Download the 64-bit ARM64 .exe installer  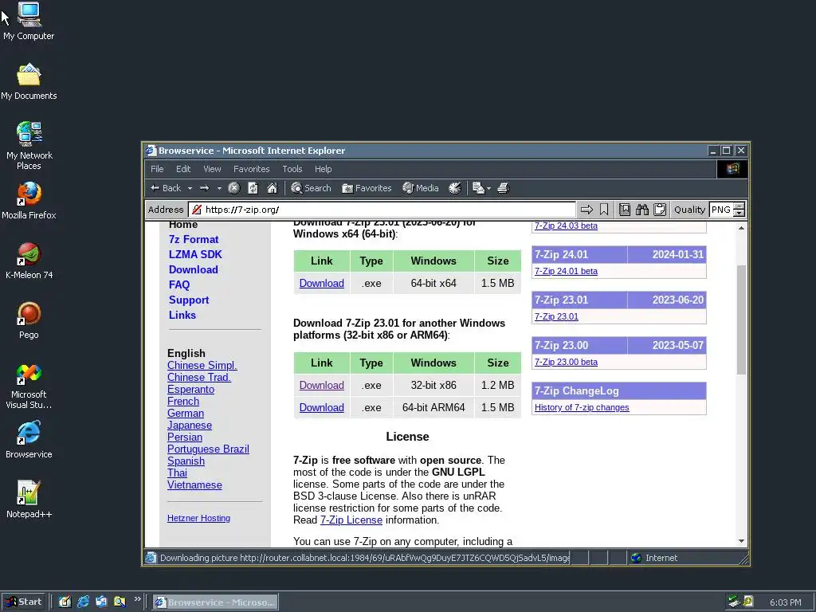pyautogui.click(x=322, y=408)
